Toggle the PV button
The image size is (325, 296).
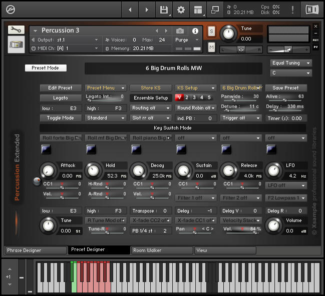coord(315,47)
